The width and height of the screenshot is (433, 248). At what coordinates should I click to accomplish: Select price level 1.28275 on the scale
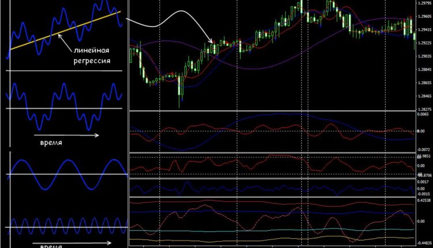[x=425, y=109]
